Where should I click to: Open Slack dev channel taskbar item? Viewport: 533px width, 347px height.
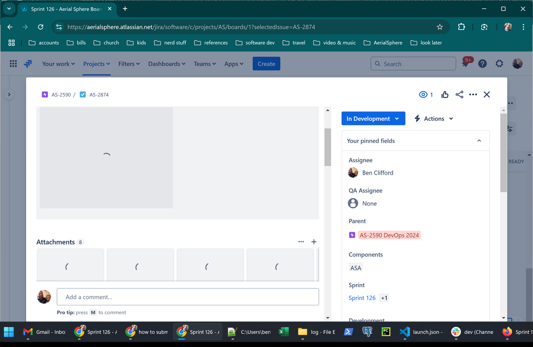472,332
